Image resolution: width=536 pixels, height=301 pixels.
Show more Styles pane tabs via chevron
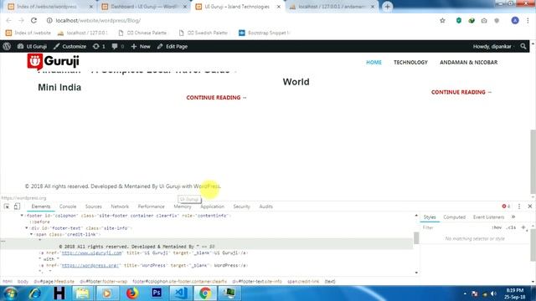513,217
